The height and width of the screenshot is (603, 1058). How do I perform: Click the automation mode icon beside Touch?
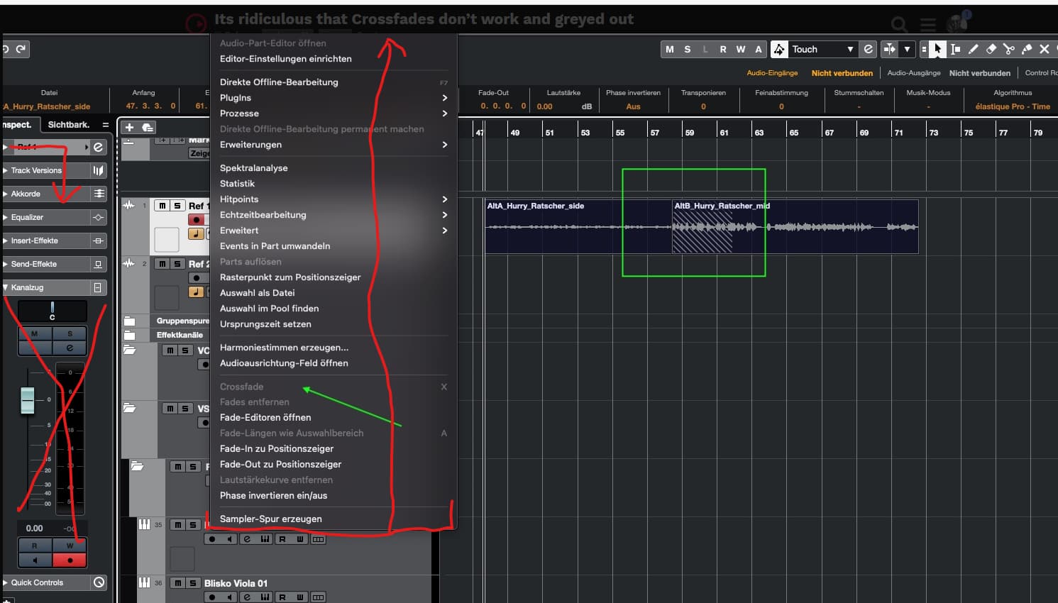(779, 49)
